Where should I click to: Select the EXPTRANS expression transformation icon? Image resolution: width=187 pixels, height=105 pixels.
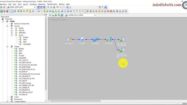click(96, 39)
